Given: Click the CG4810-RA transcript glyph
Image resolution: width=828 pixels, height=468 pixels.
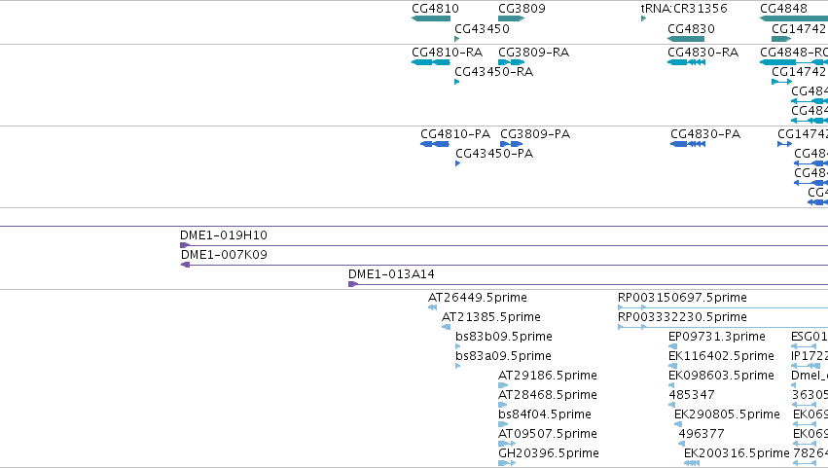Looking at the screenshot, I should (431, 62).
